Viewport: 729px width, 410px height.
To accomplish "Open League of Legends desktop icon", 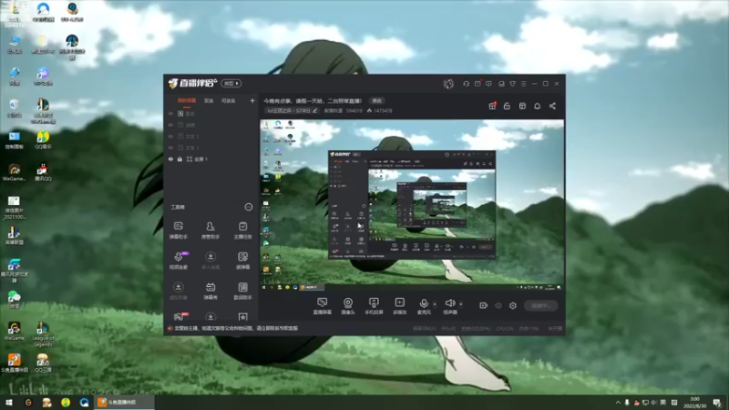I will click(x=43, y=334).
